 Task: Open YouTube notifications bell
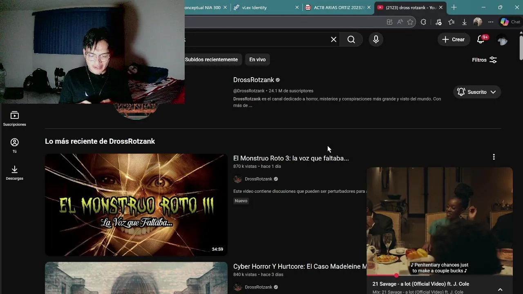[481, 40]
